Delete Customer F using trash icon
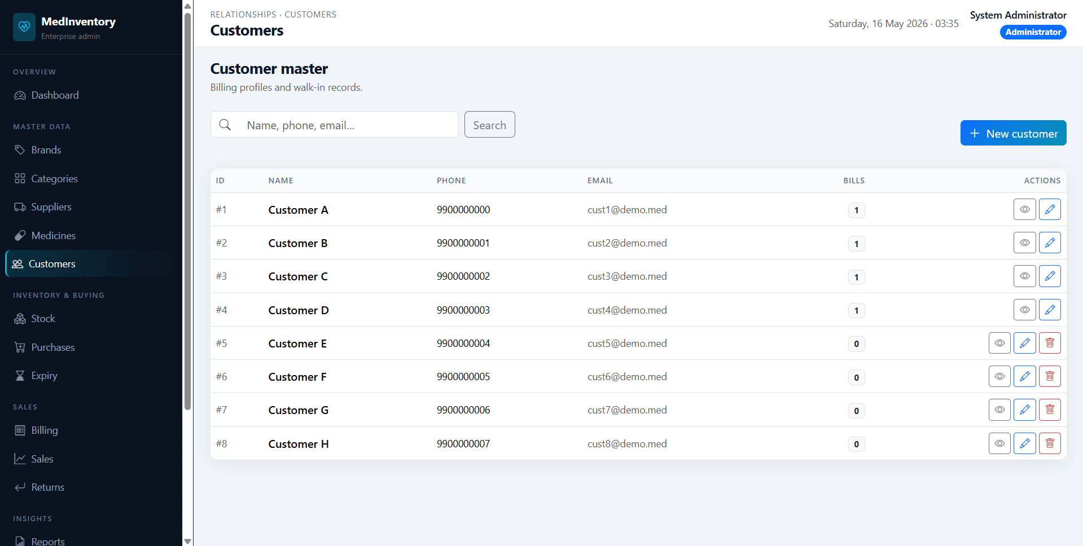Image resolution: width=1083 pixels, height=546 pixels. [x=1050, y=376]
